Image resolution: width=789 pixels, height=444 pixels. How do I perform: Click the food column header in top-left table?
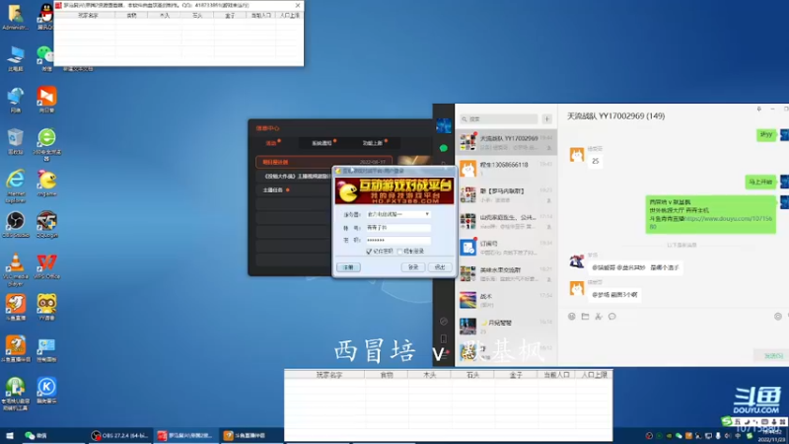pyautogui.click(x=131, y=15)
